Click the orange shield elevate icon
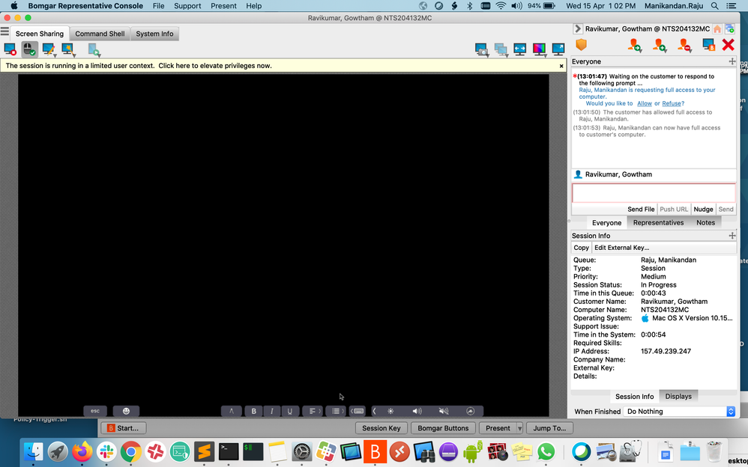 [581, 45]
